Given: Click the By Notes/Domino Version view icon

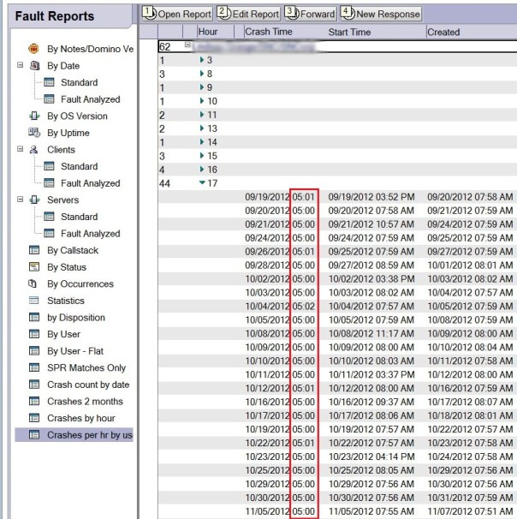Looking at the screenshot, I should tap(34, 50).
